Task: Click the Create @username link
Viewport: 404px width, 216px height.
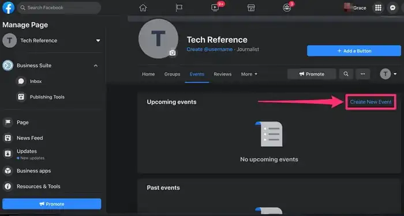Action: pos(210,50)
